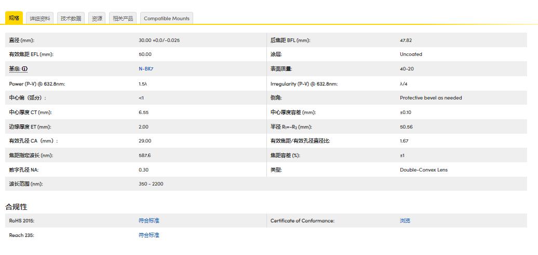
Task: Click the 基底 label text
Action: pos(15,69)
